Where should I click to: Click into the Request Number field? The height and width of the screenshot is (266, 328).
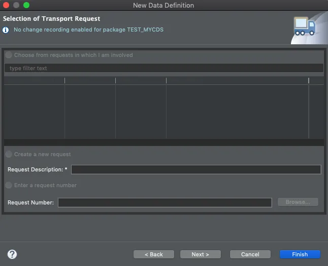[x=165, y=202]
